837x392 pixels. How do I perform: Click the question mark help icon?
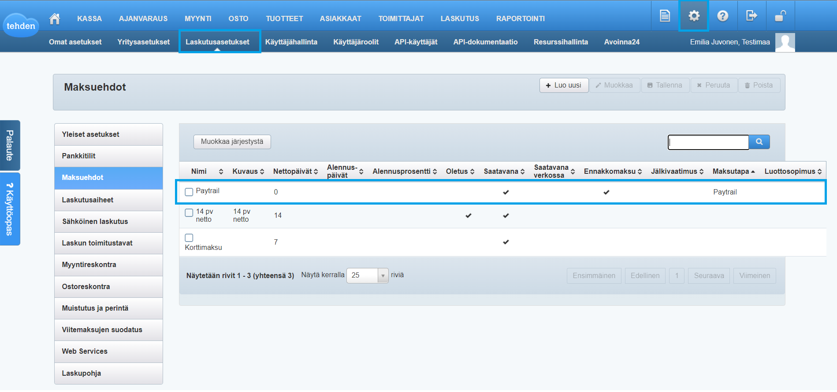[x=722, y=16]
